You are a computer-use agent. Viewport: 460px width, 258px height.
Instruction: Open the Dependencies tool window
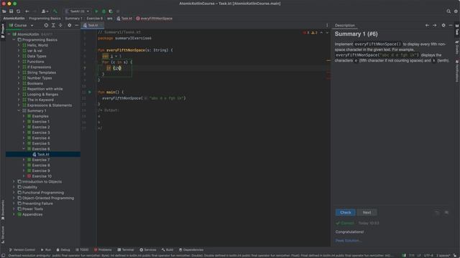[x=191, y=250]
